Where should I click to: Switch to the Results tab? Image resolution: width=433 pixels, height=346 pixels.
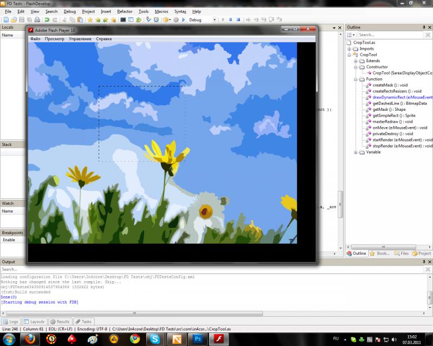coord(60,322)
